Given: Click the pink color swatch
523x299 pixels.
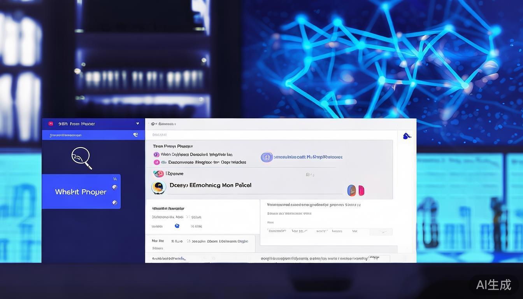Looking at the screenshot, I should coord(361,190).
